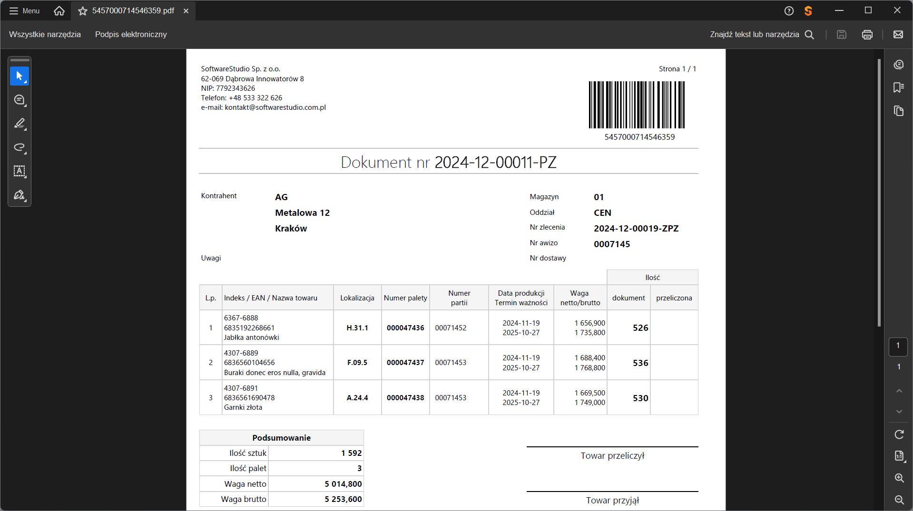Open the Fill and sign pen tool
Viewport: 913px width, 511px height.
pos(20,195)
